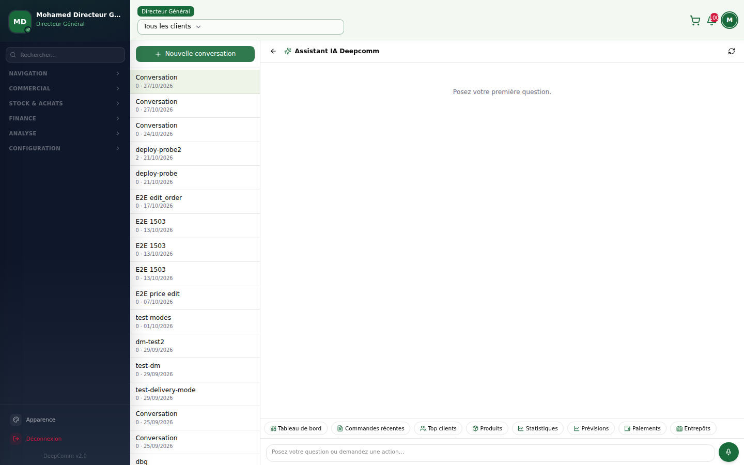Start a Nouvelle conversation

[x=195, y=54]
